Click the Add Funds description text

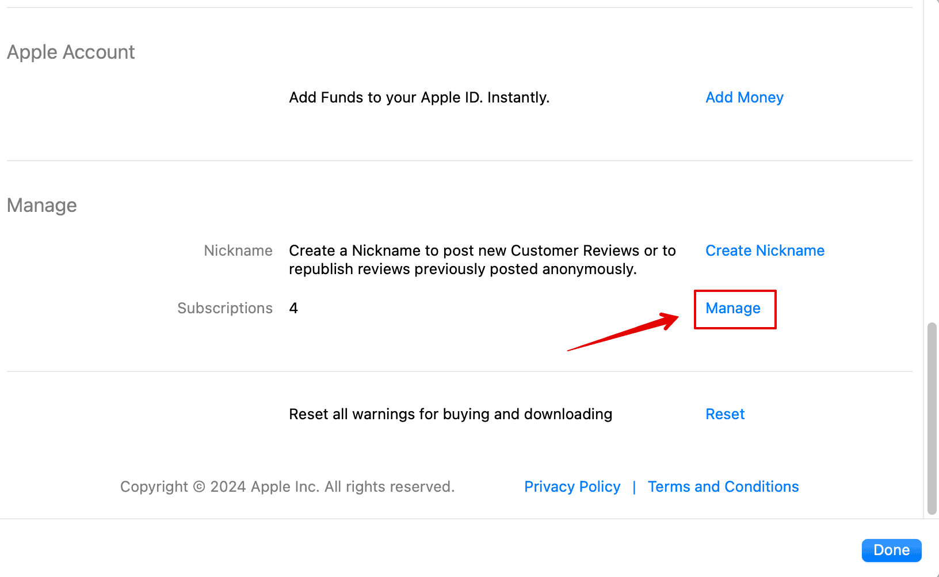[419, 97]
